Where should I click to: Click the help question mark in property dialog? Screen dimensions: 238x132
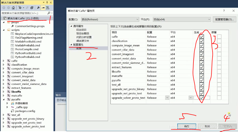coord(224,11)
